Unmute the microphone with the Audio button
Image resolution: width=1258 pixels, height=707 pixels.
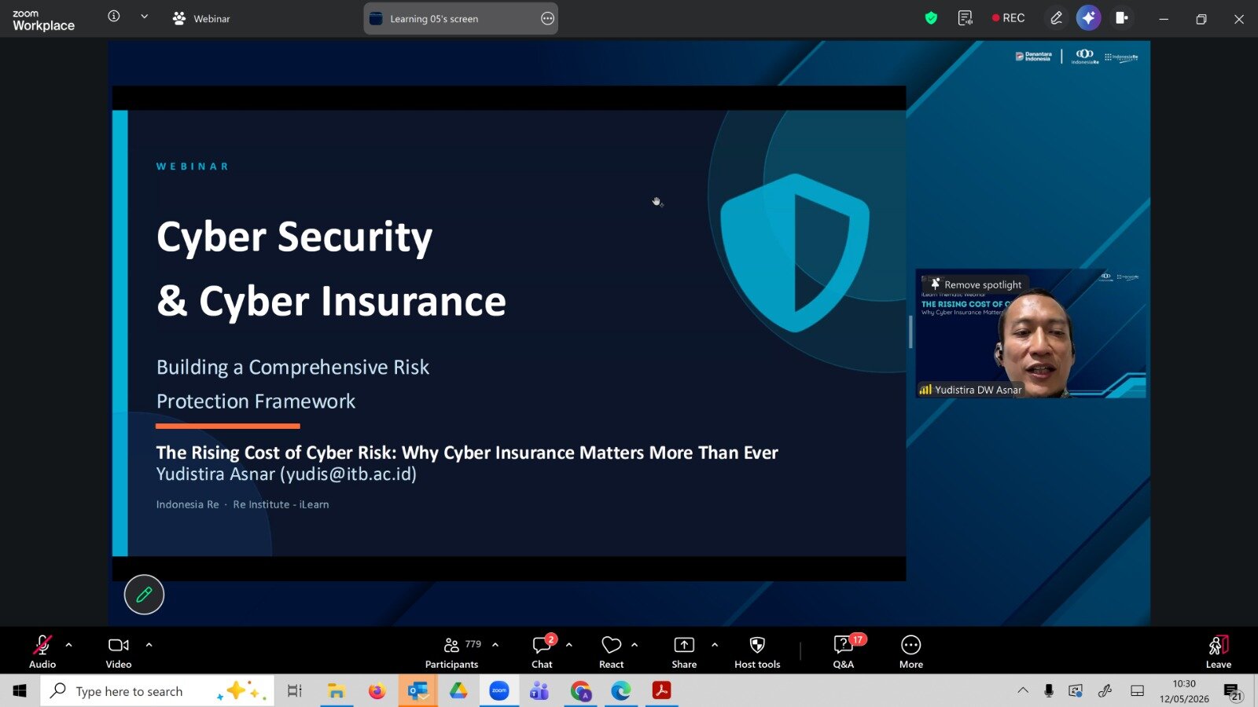tap(42, 651)
